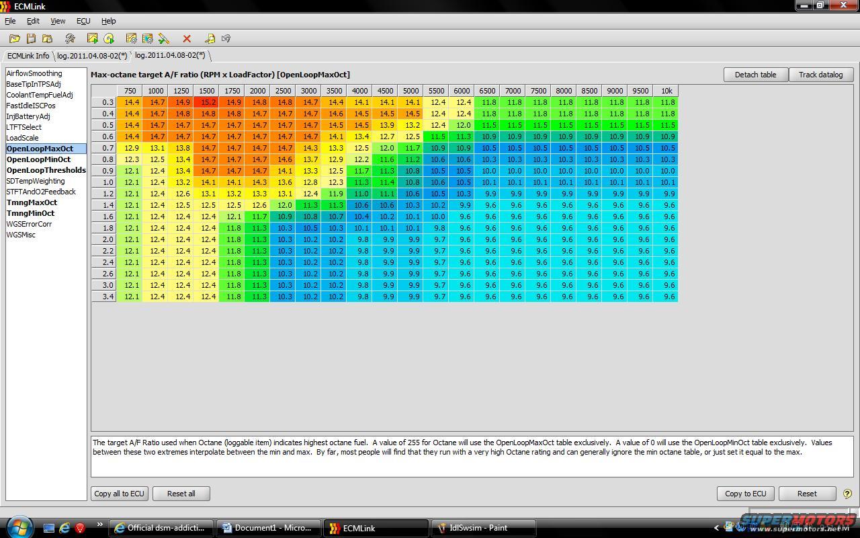The height and width of the screenshot is (538, 860).
Task: Click the graph with green play arrow icon
Action: point(92,39)
